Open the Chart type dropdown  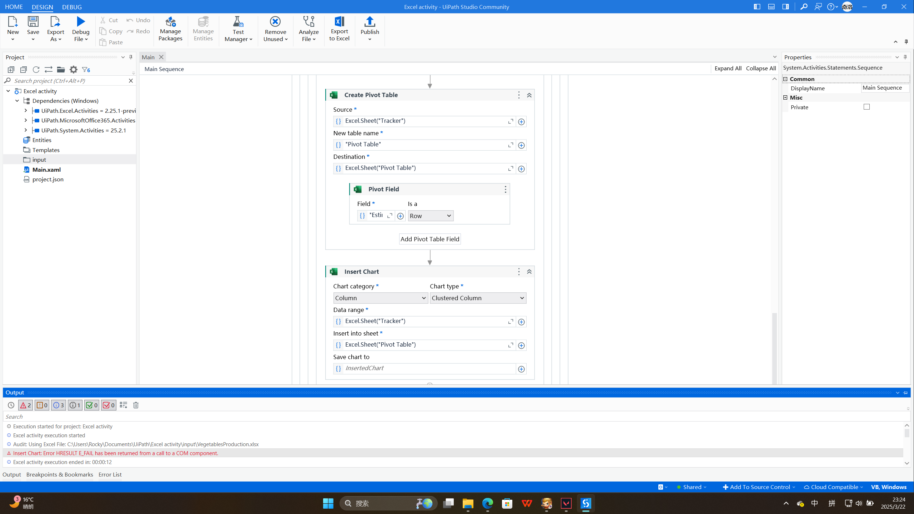click(x=478, y=298)
